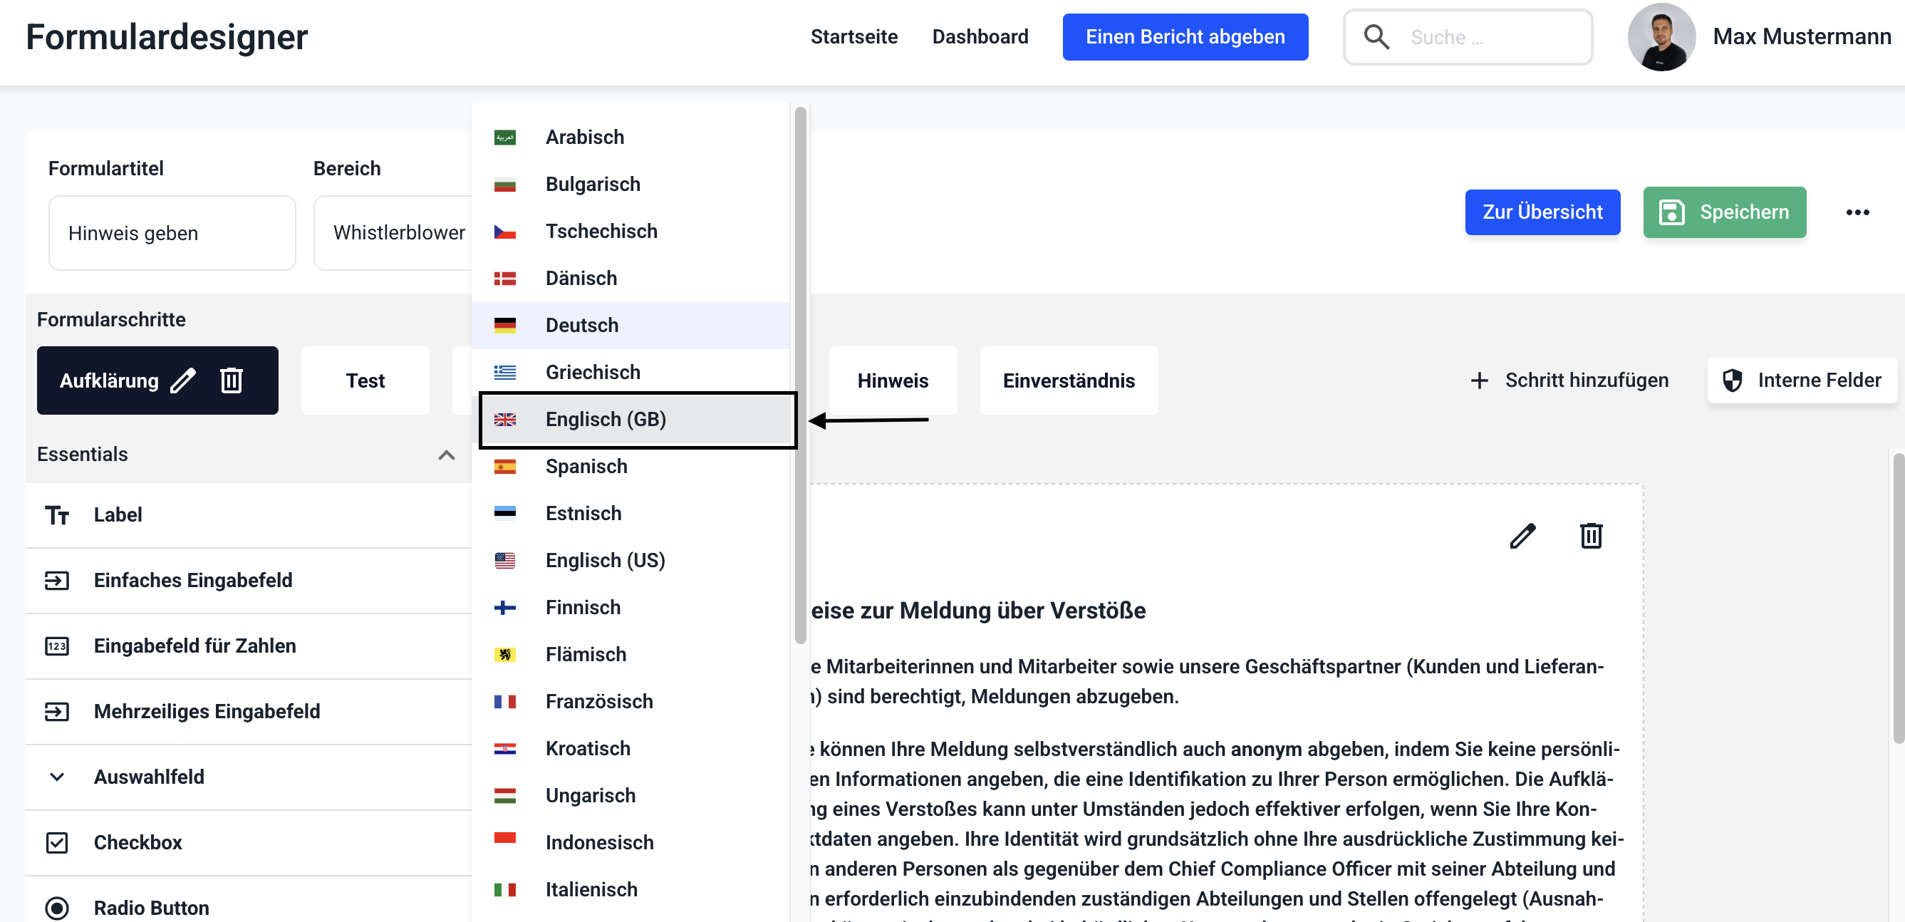Viewport: 1905px width, 922px height.
Task: Delete the Aufklärung step via trash icon
Action: (x=231, y=380)
